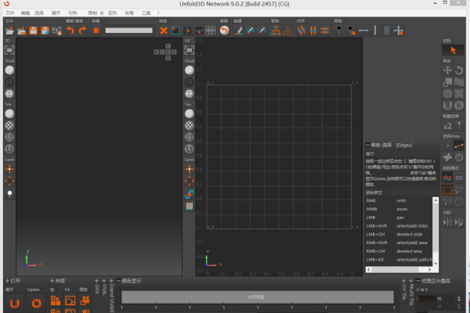
Task: Click the orange arrow select tool
Action: 453,50
